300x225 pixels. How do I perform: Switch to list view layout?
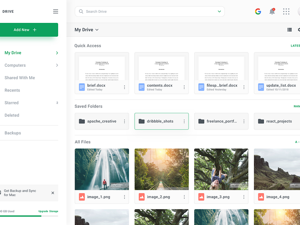tap(289, 30)
